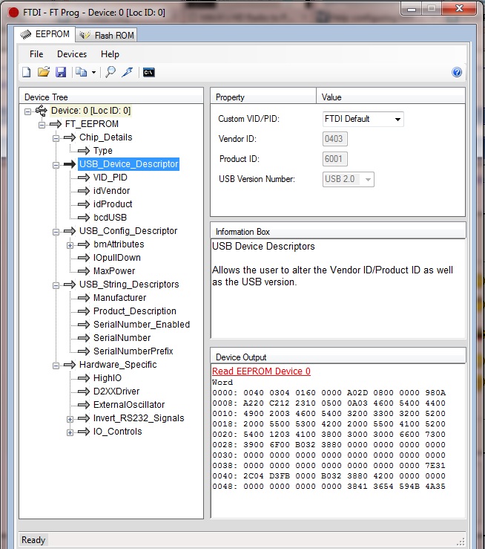485x549 pixels.
Task: Open the command prompt toolbar icon
Action: pos(149,72)
